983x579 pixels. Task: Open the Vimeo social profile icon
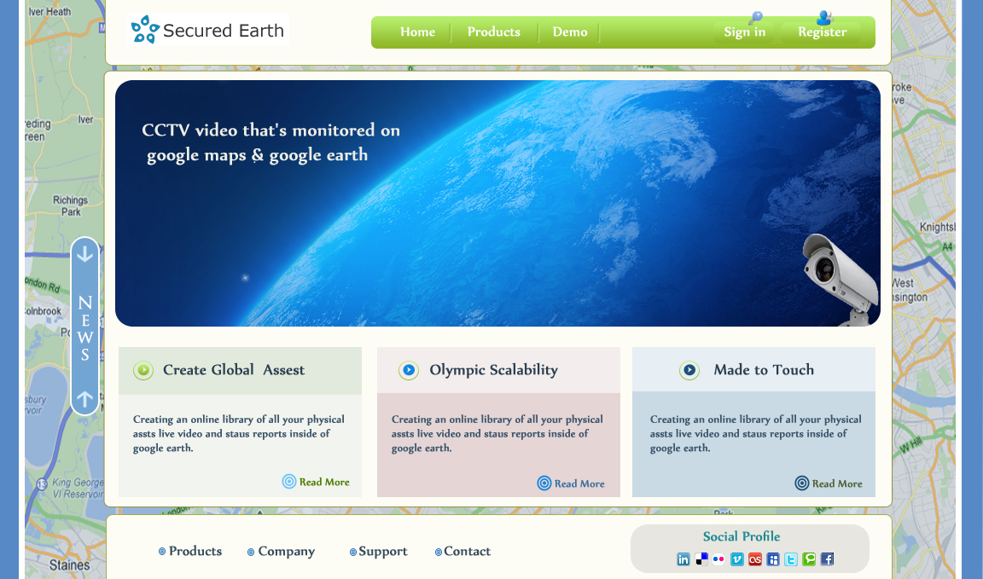pos(737,559)
